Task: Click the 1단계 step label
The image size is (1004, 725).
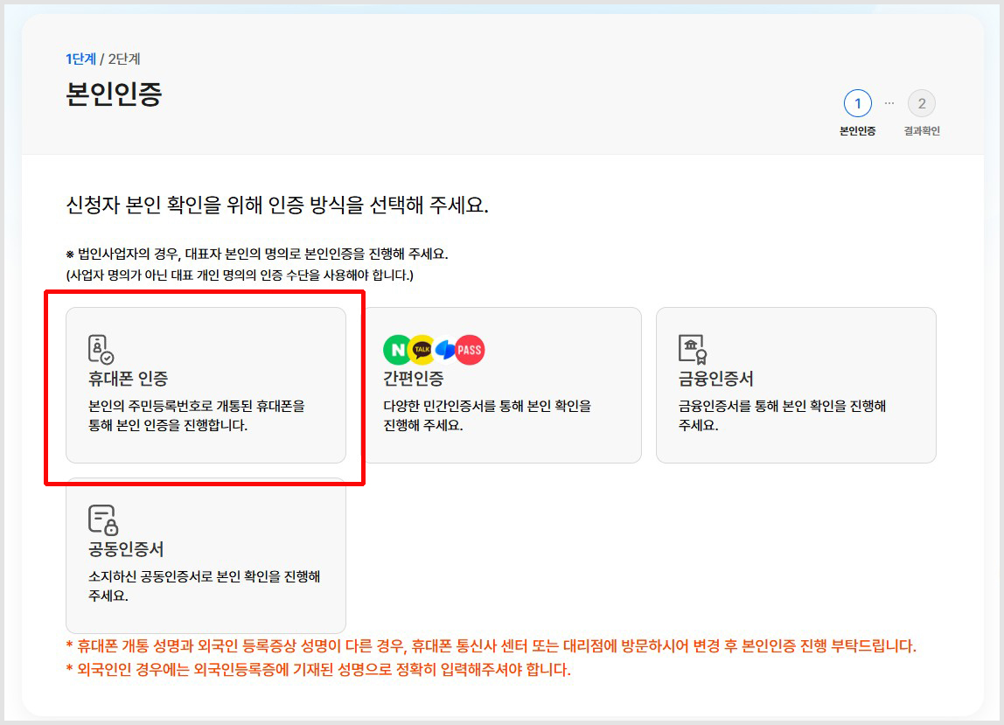Action: coord(81,59)
